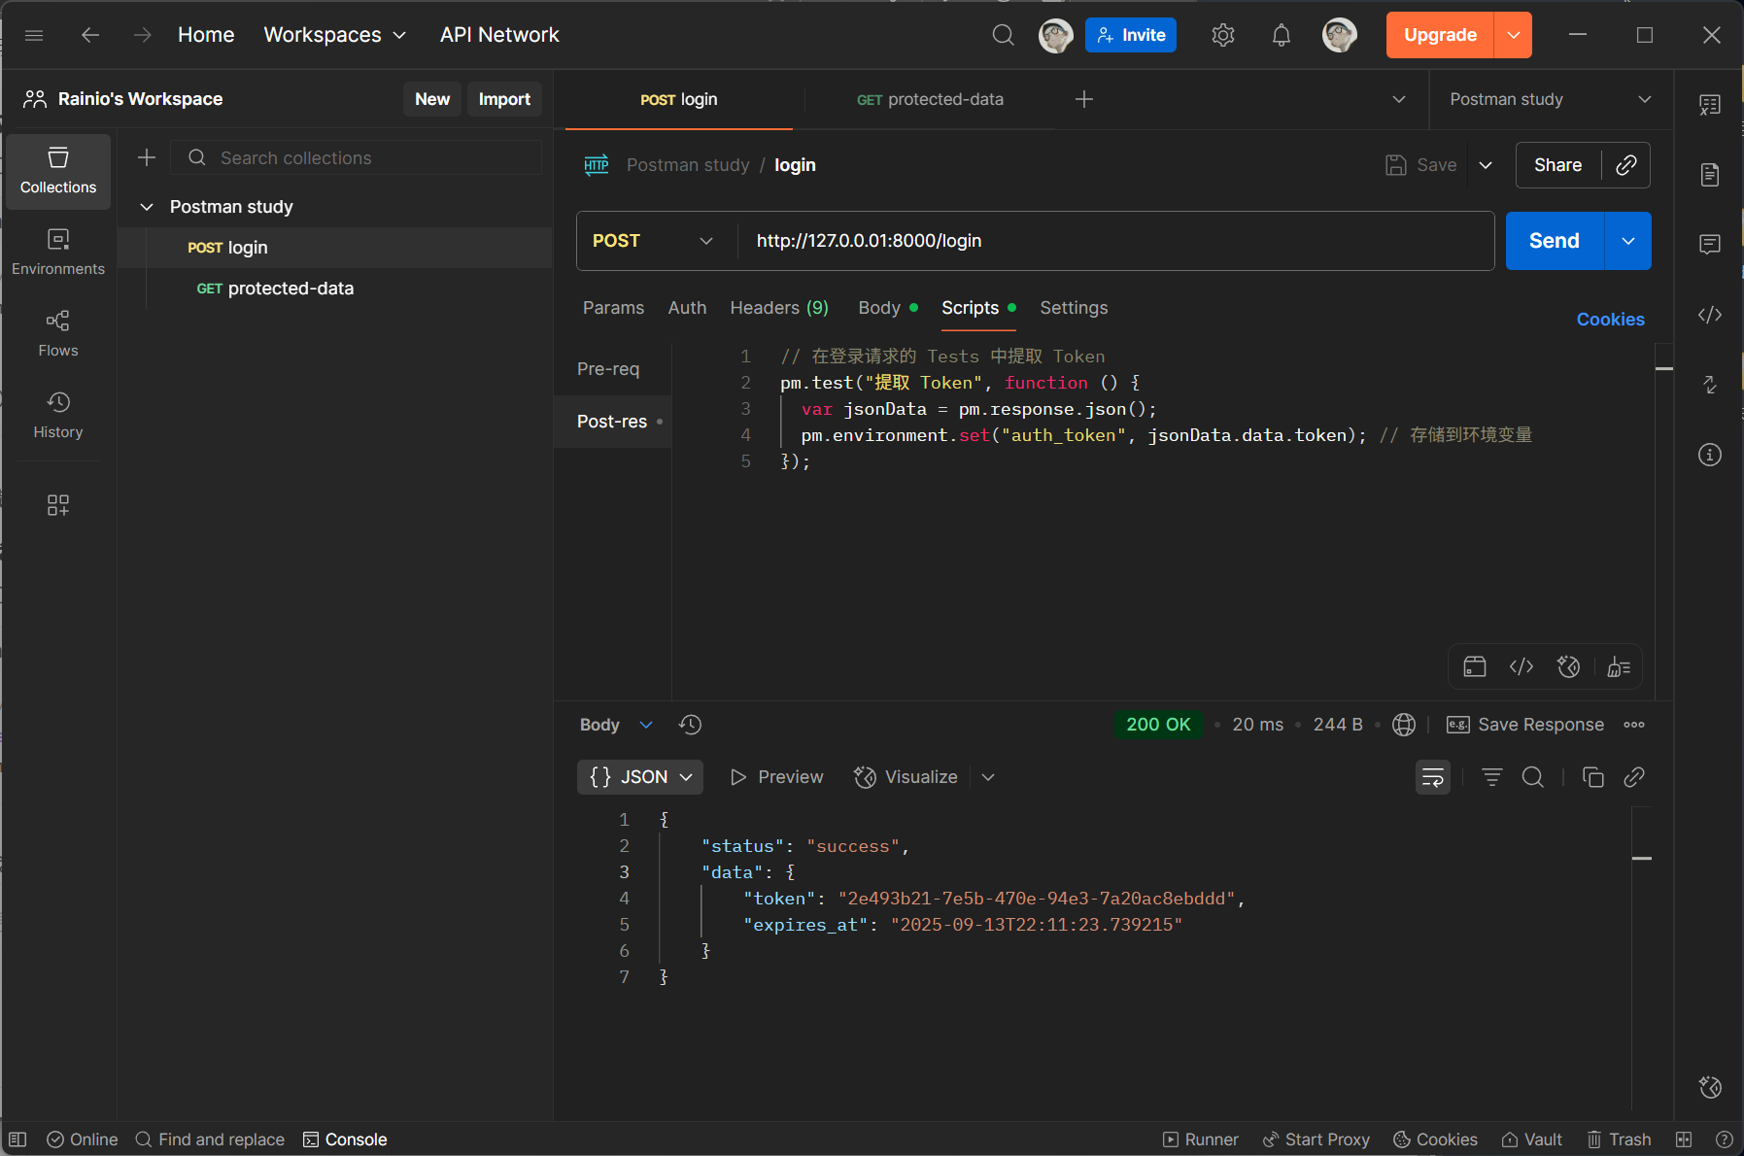1744x1156 pixels.
Task: Open the code snippet icon in right sidebar
Action: click(x=1710, y=315)
